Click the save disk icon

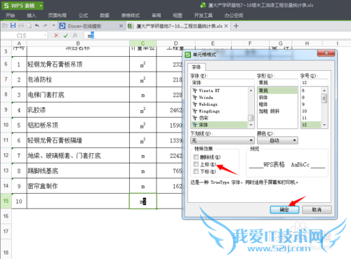(13, 26)
